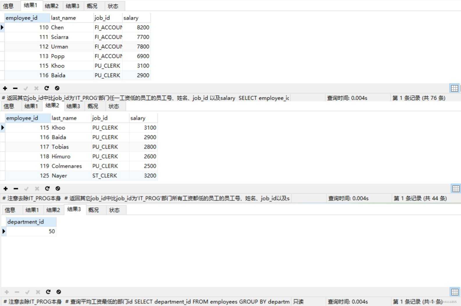The width and height of the screenshot is (461, 306).
Task: Select the salary cell 3200
Action: (x=143, y=176)
